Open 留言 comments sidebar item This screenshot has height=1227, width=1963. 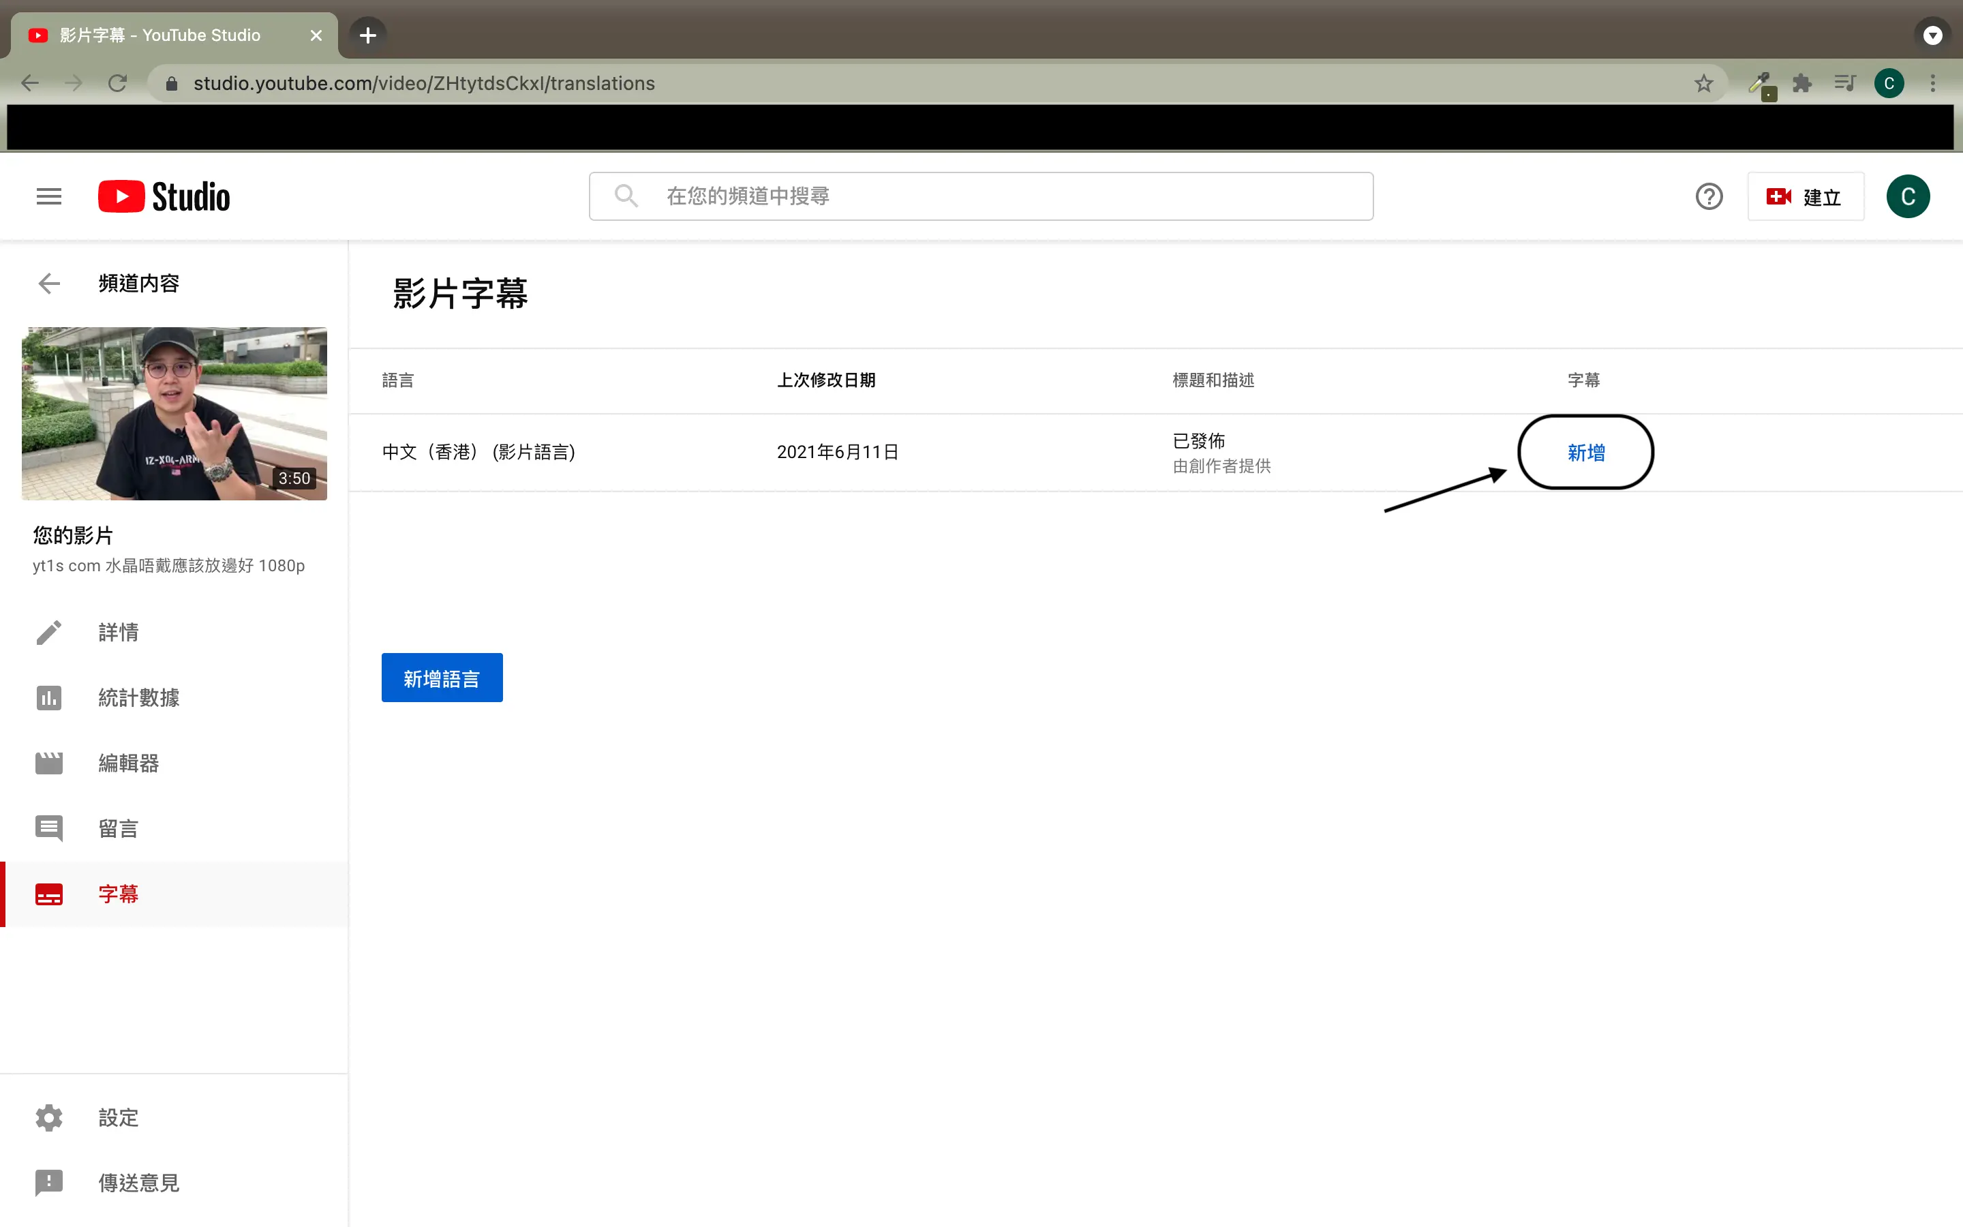(119, 828)
